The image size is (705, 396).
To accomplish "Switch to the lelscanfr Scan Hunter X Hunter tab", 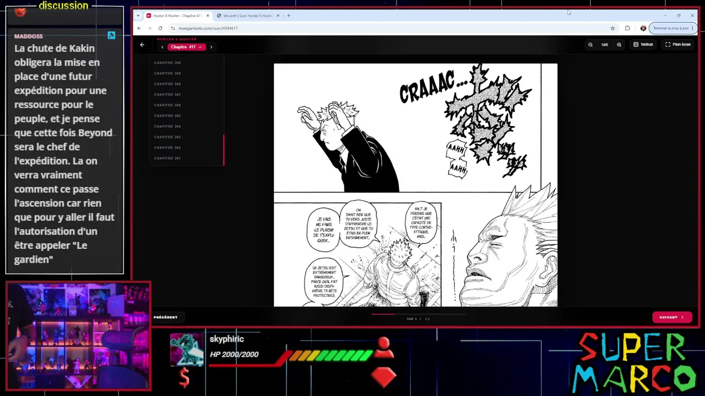I will point(248,15).
